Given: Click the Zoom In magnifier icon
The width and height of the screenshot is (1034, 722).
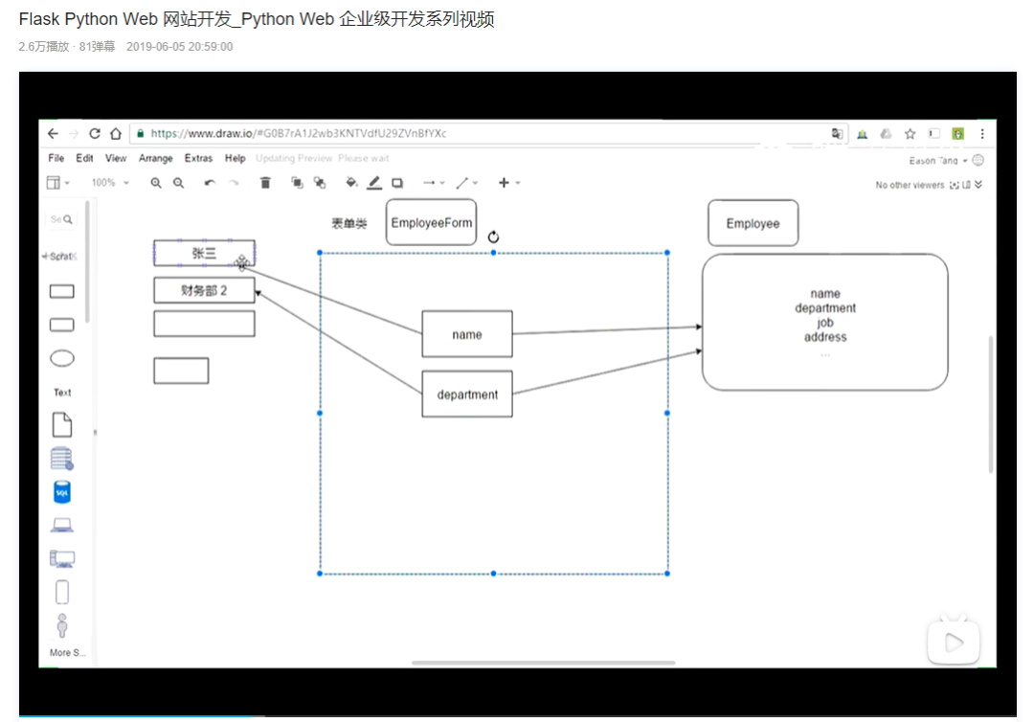Looking at the screenshot, I should pos(156,183).
